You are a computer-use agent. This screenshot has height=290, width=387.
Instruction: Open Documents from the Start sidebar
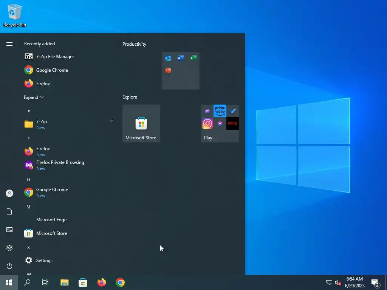9,211
